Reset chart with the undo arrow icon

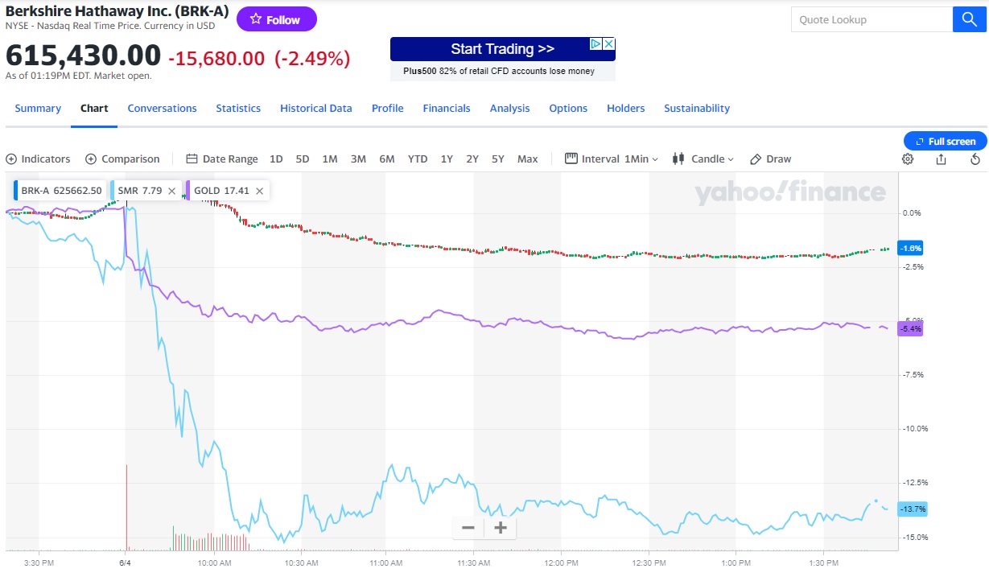point(975,159)
